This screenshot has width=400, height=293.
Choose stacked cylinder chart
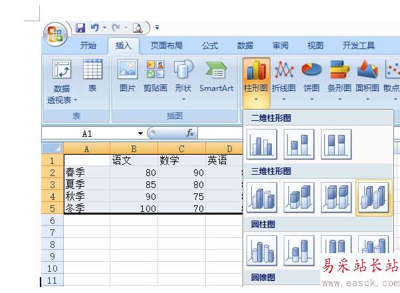pos(299,250)
